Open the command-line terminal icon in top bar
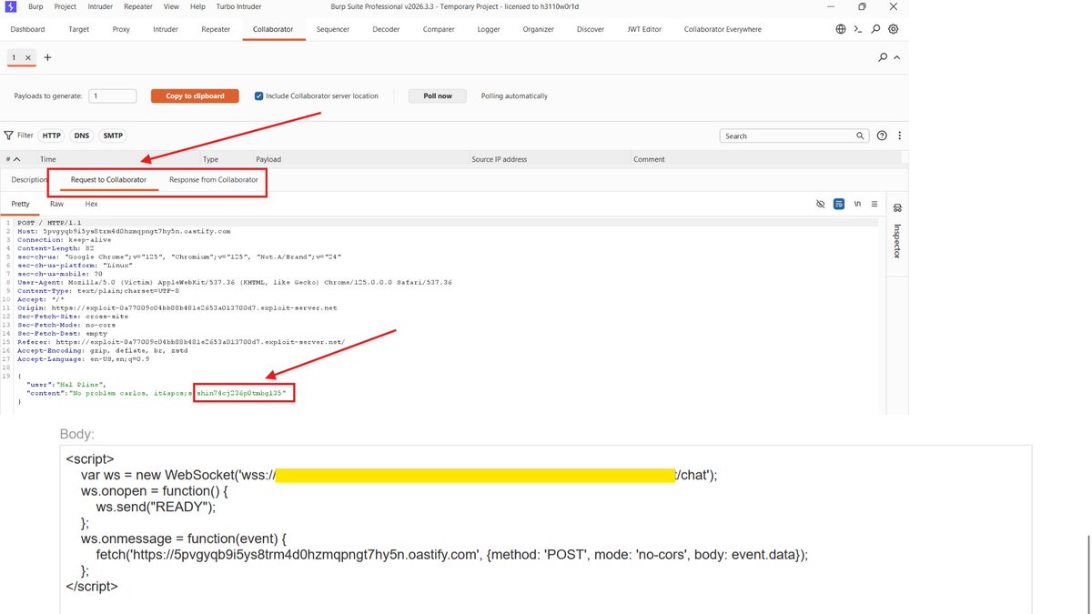 pos(858,29)
